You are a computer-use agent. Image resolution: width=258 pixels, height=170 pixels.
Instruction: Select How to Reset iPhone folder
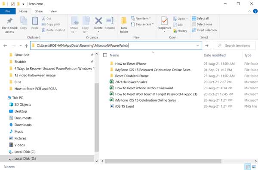click(131, 64)
